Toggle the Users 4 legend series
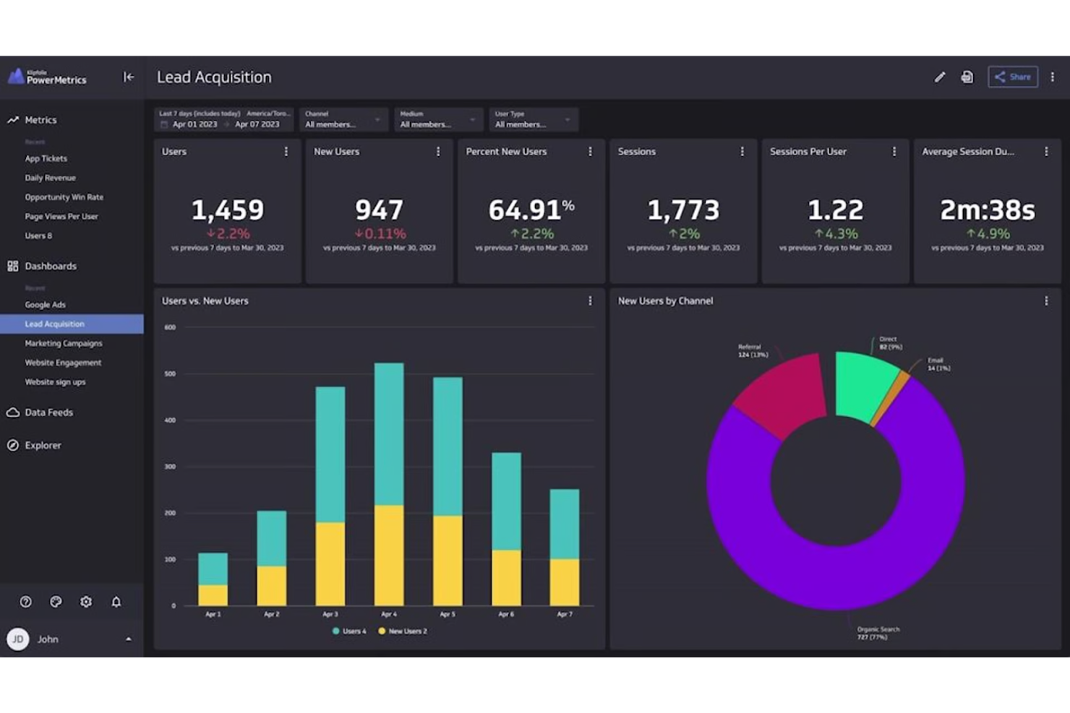This screenshot has height=713, width=1070. click(349, 631)
